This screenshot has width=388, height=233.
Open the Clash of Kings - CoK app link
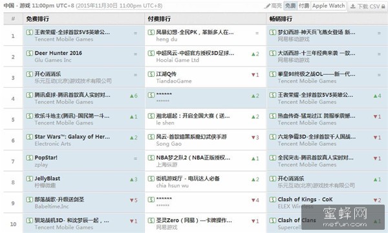tap(305, 199)
